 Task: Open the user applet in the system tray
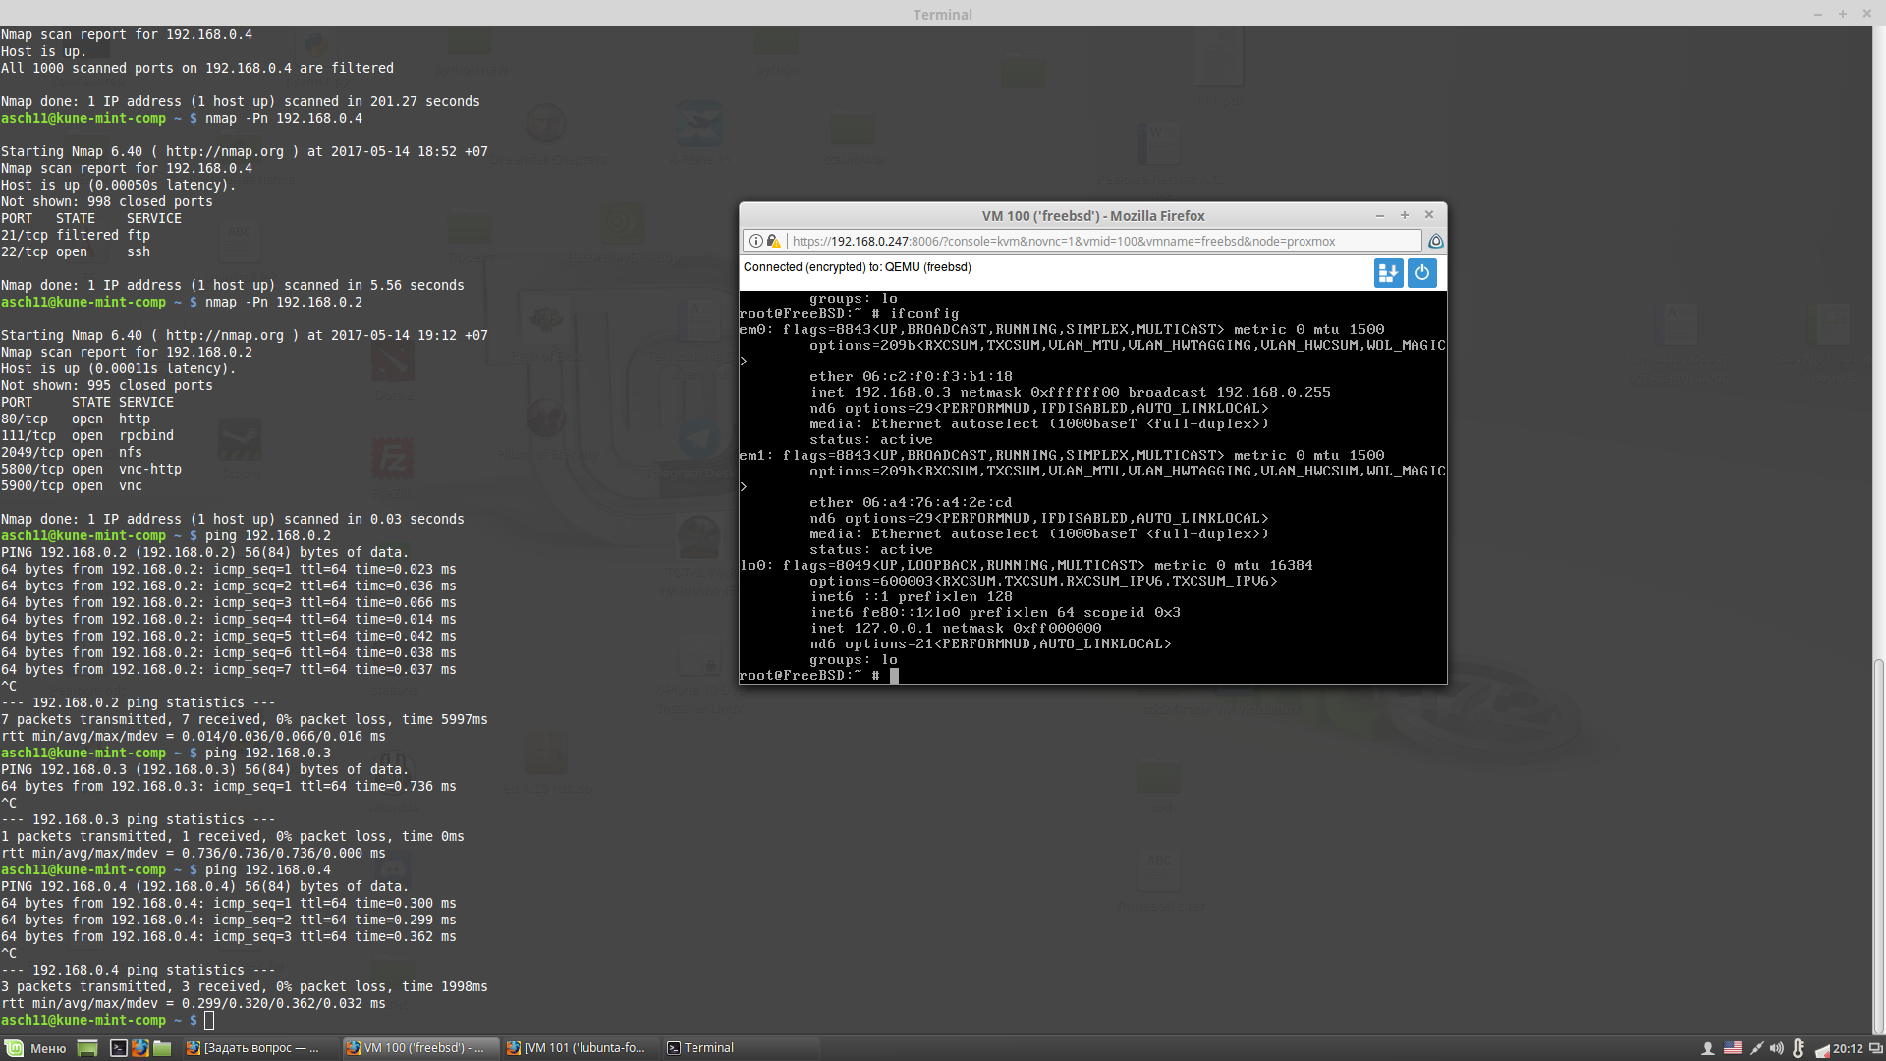(x=1708, y=1048)
